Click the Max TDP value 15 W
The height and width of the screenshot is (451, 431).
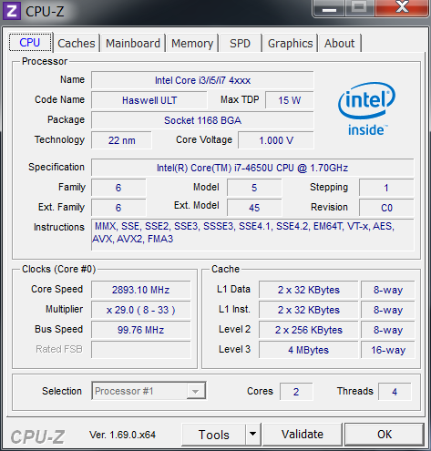point(290,100)
